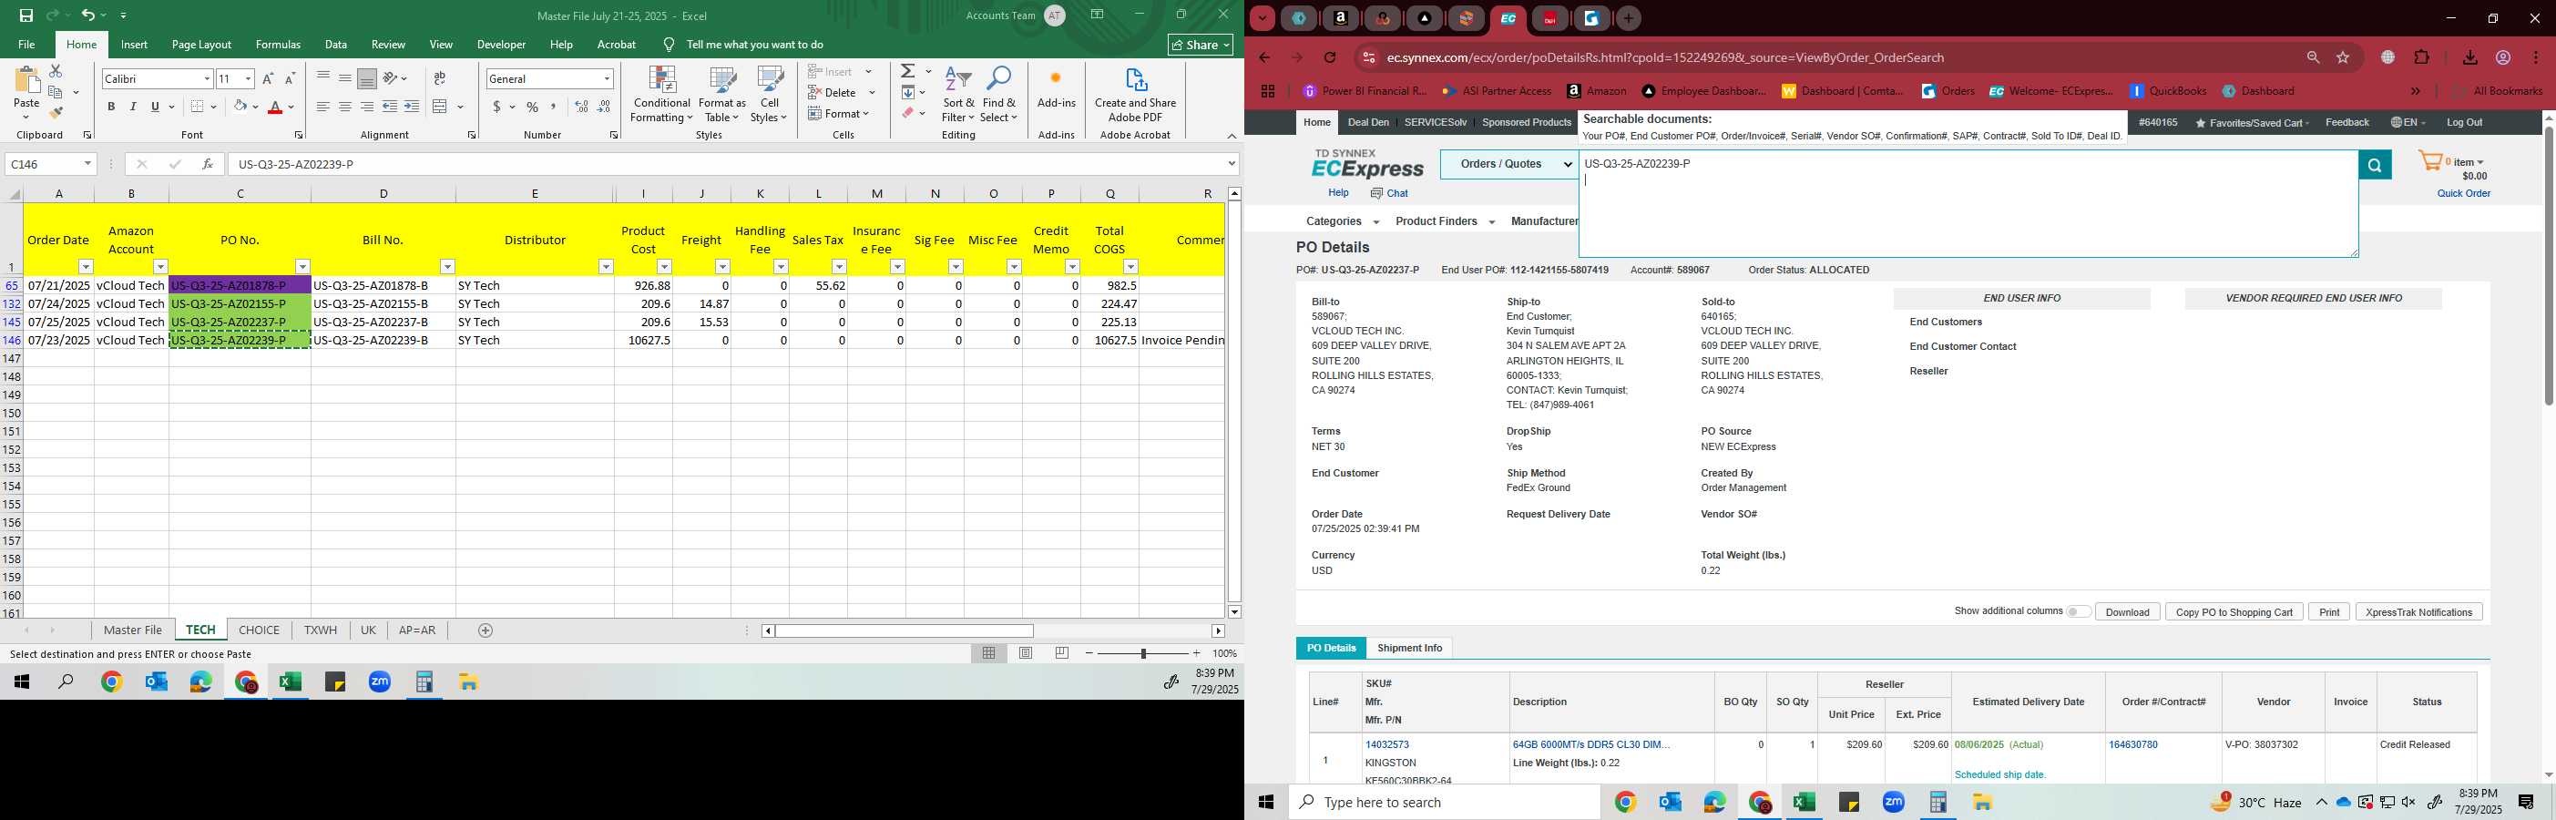
Task: Bookmark this page with the star icon
Action: 2343,57
